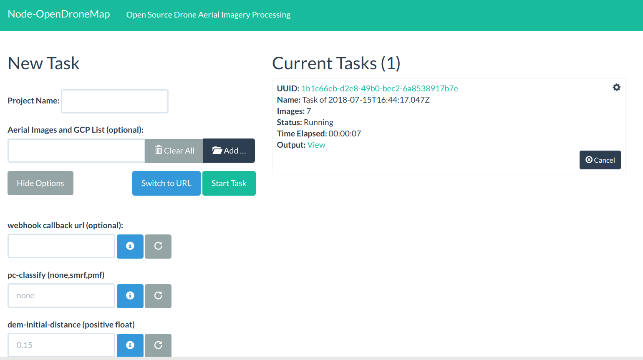Click the 'Current Tasks (1)' heading

(x=336, y=63)
